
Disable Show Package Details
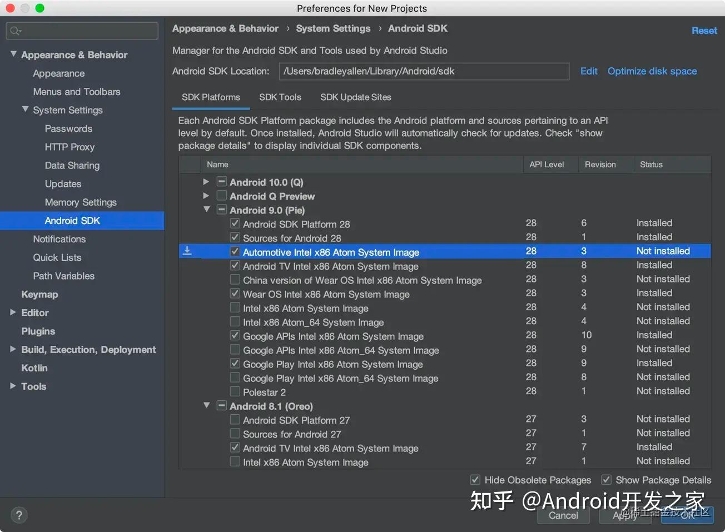(607, 479)
